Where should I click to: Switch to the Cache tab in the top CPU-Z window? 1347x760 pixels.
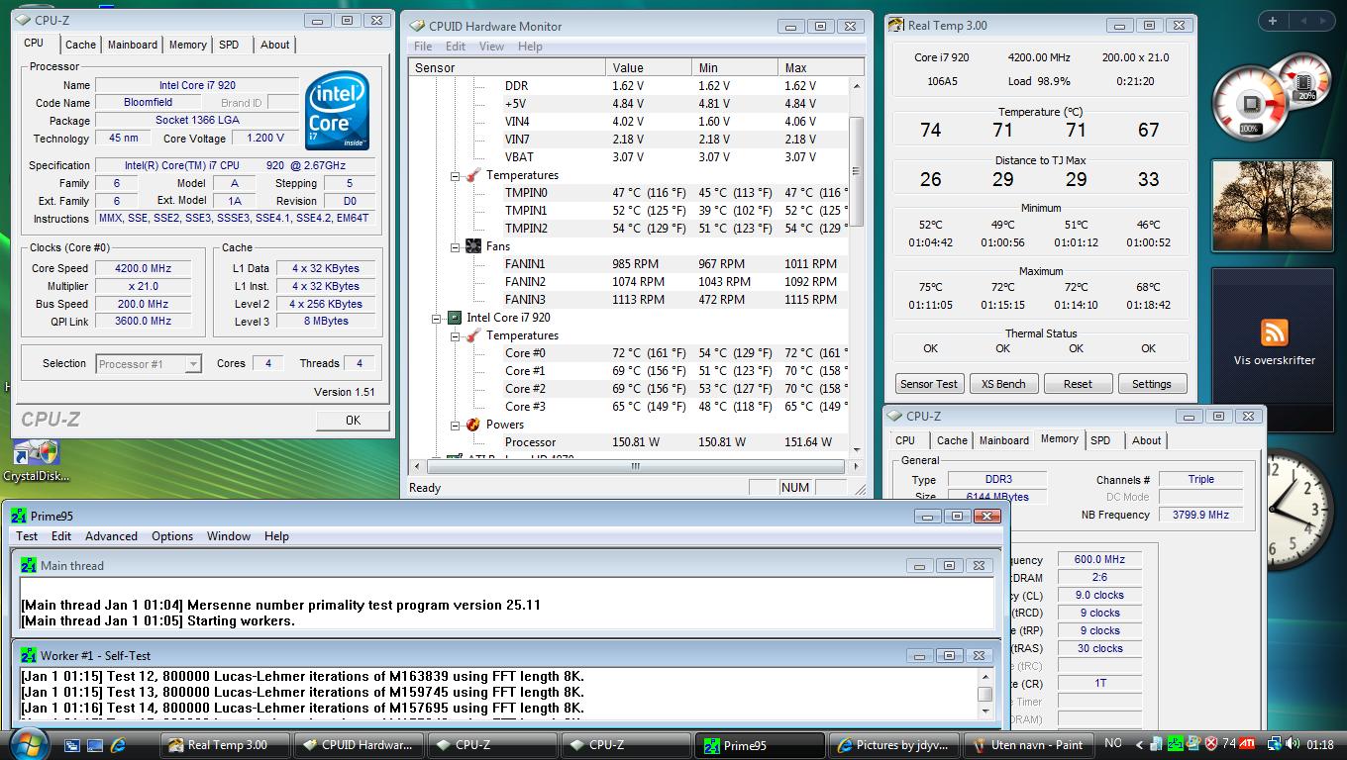point(80,45)
